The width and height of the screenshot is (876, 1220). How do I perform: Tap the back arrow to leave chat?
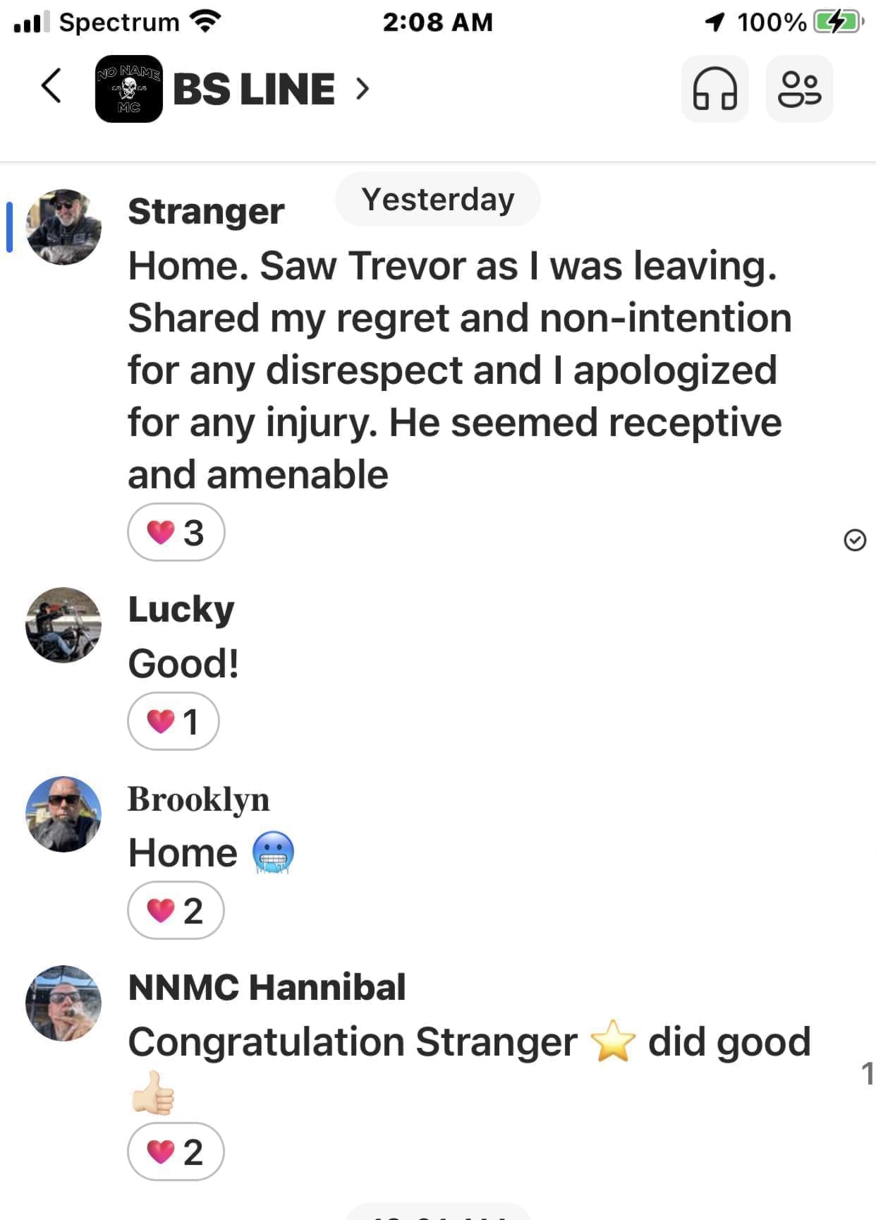(51, 87)
